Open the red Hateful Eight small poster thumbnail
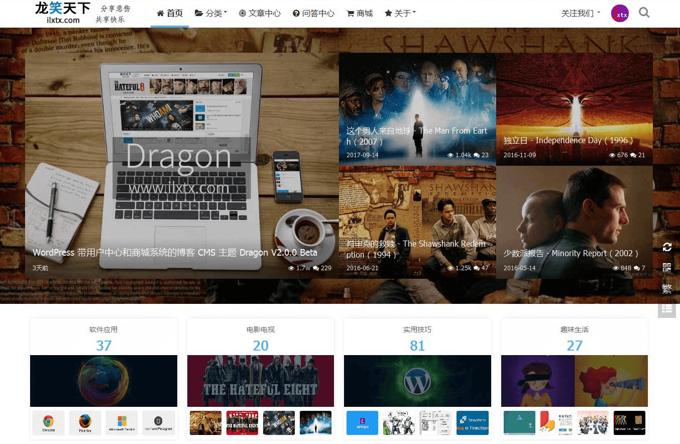The width and height of the screenshot is (680, 444). click(x=242, y=423)
